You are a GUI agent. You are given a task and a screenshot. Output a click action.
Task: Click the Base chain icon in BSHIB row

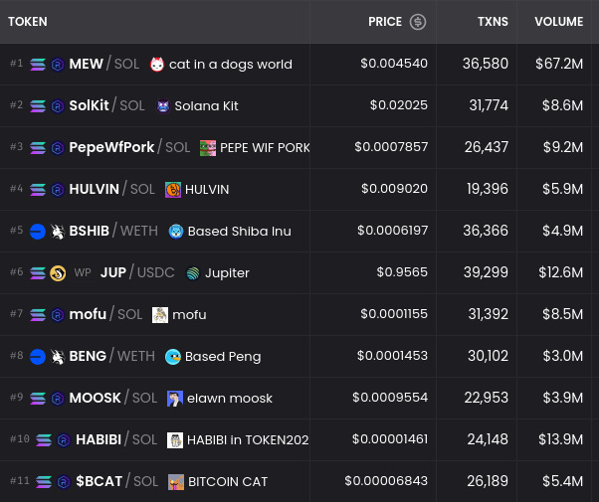click(x=38, y=232)
